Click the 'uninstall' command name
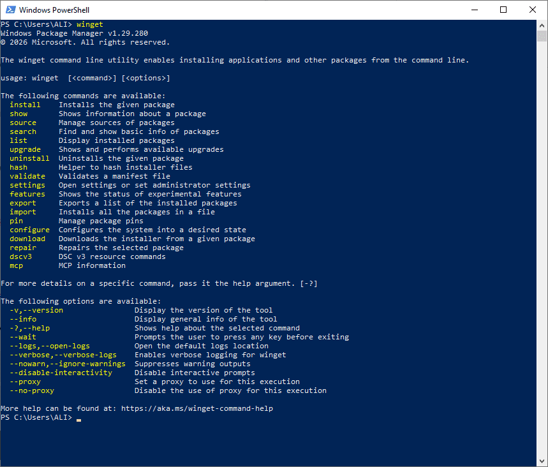This screenshot has width=548, height=467. pyautogui.click(x=29, y=158)
